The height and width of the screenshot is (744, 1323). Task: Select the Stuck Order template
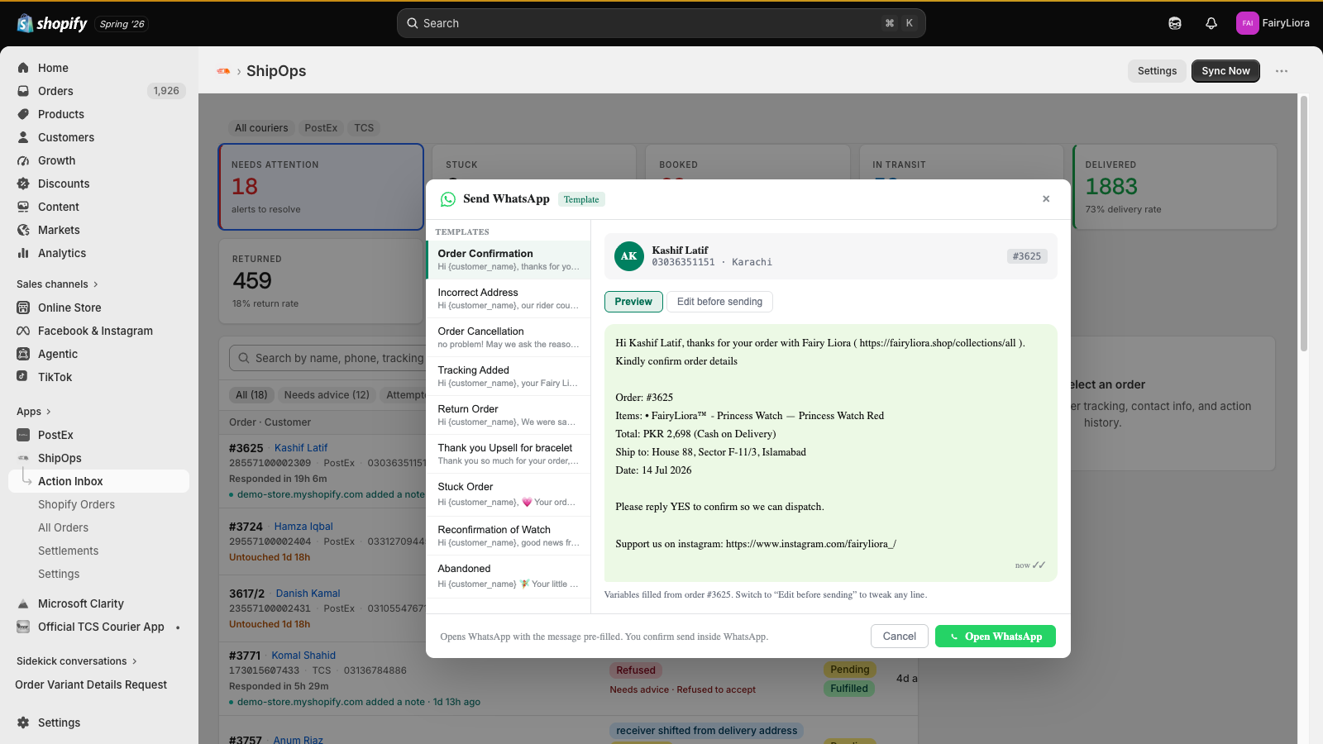pyautogui.click(x=509, y=494)
